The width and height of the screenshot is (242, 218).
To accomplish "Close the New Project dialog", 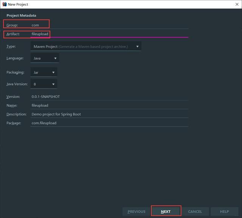I will click(x=237, y=4).
